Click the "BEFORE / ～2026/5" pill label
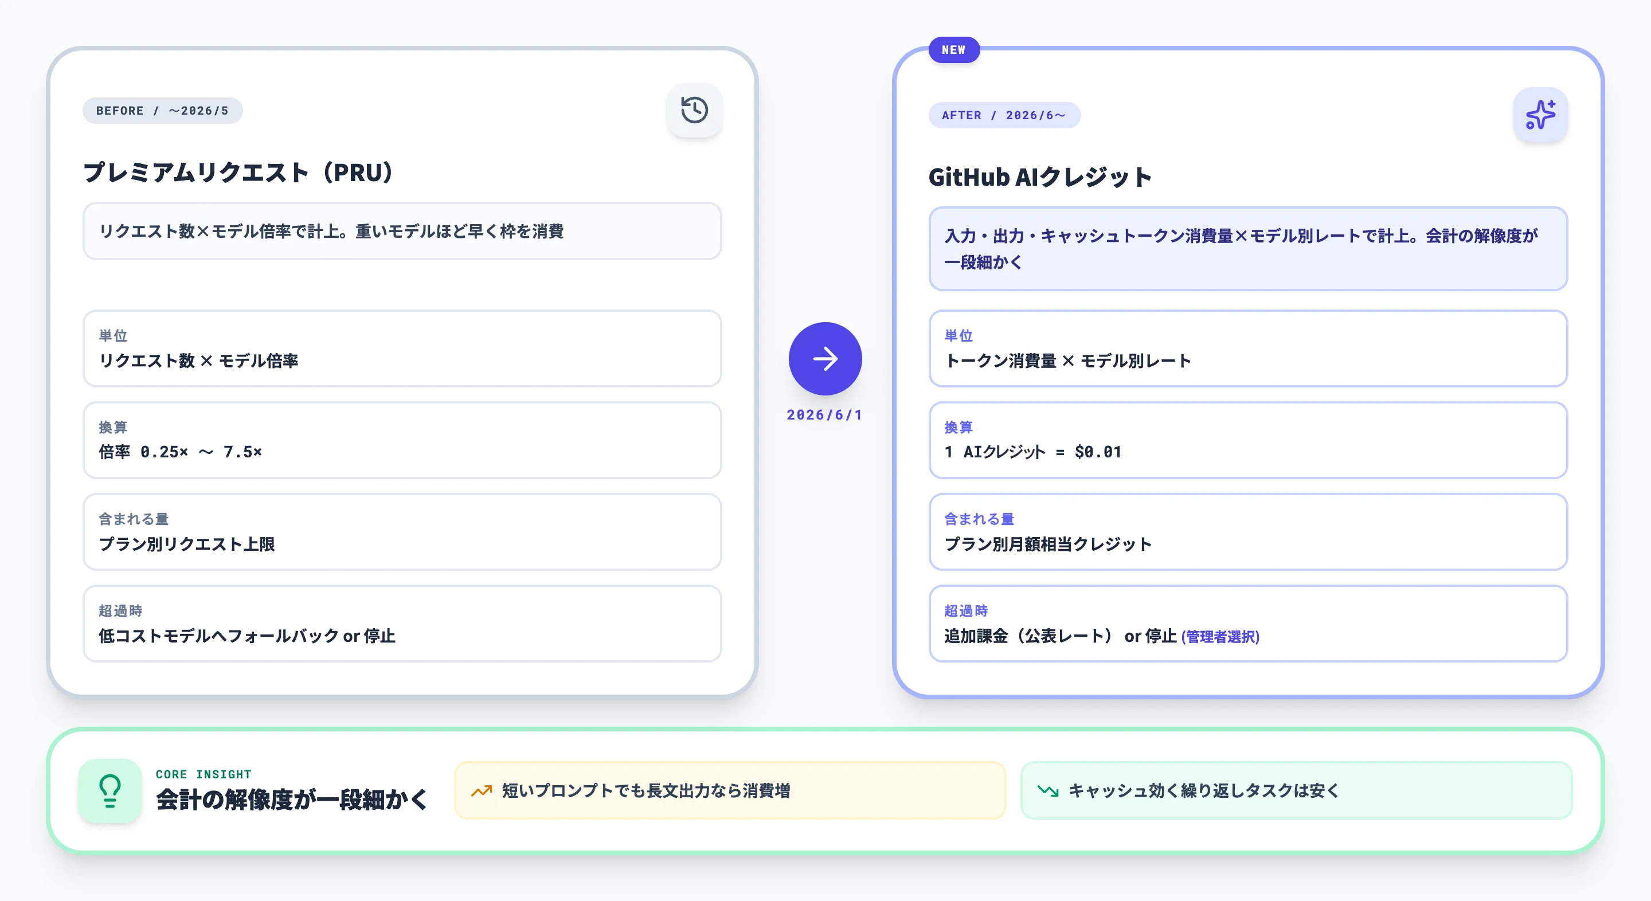Image resolution: width=1651 pixels, height=901 pixels. [162, 110]
